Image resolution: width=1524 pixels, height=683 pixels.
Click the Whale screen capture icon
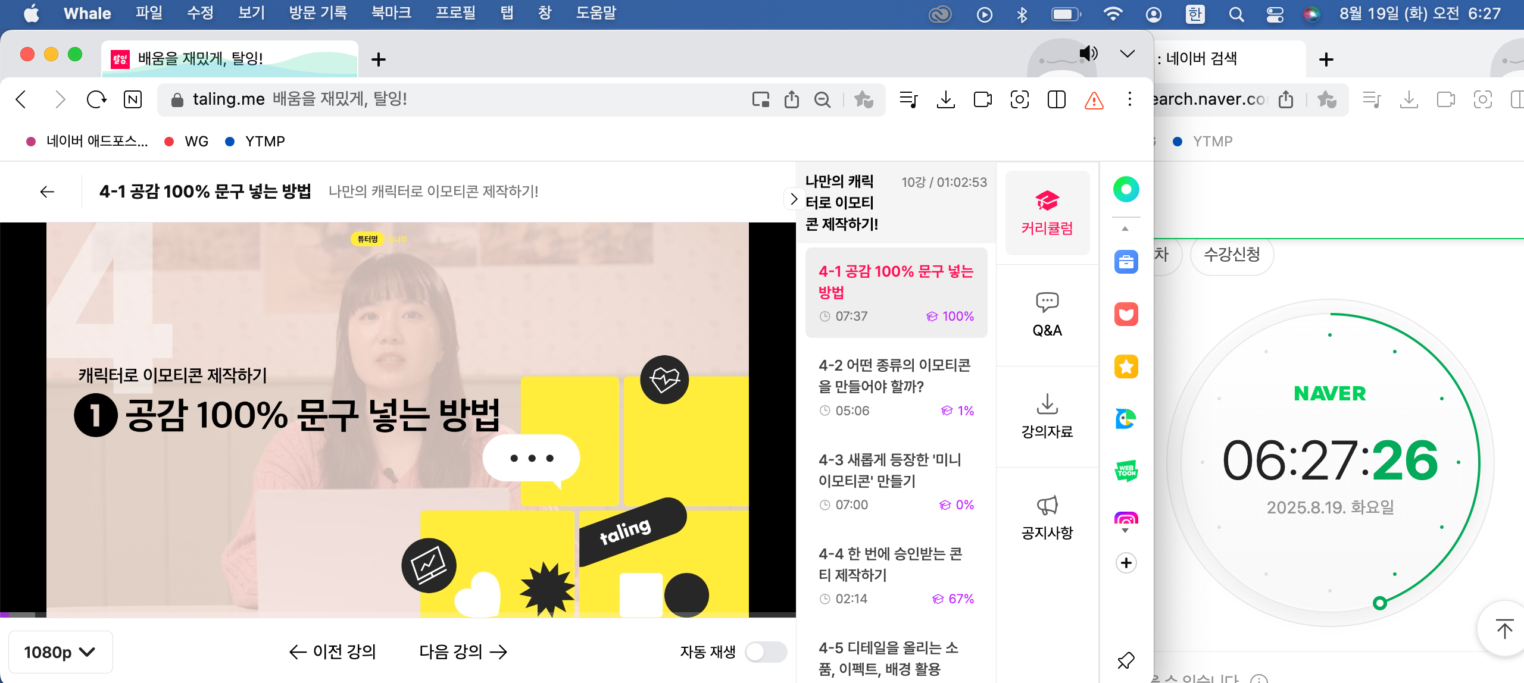tap(1019, 99)
